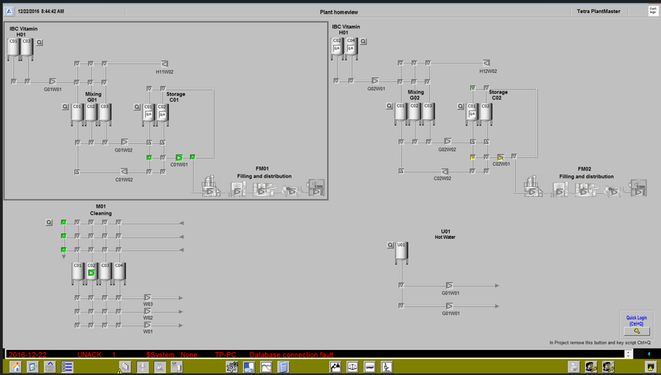Click the green running pump C01W01
Screen dimensions: 661x375
[x=179, y=158]
